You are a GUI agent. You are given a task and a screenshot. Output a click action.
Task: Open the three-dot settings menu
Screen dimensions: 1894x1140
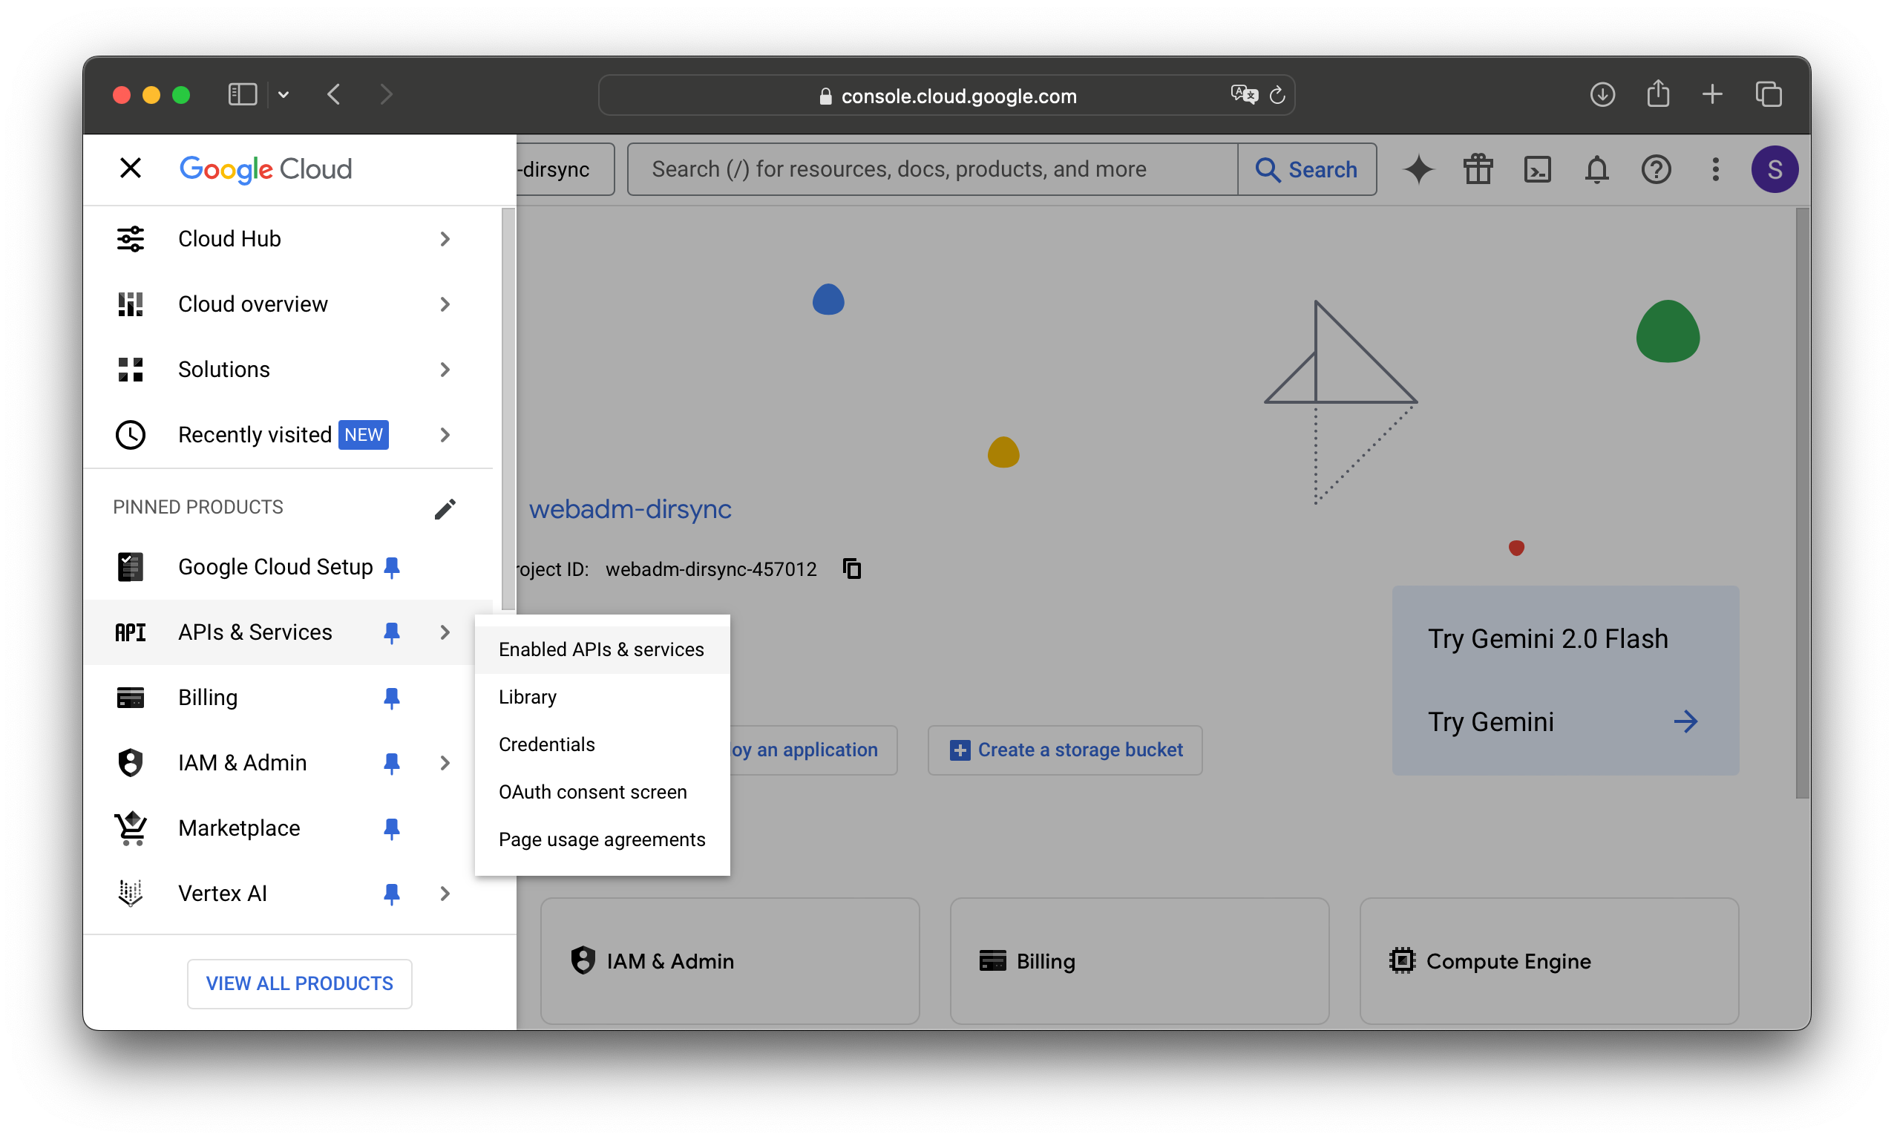point(1715,169)
